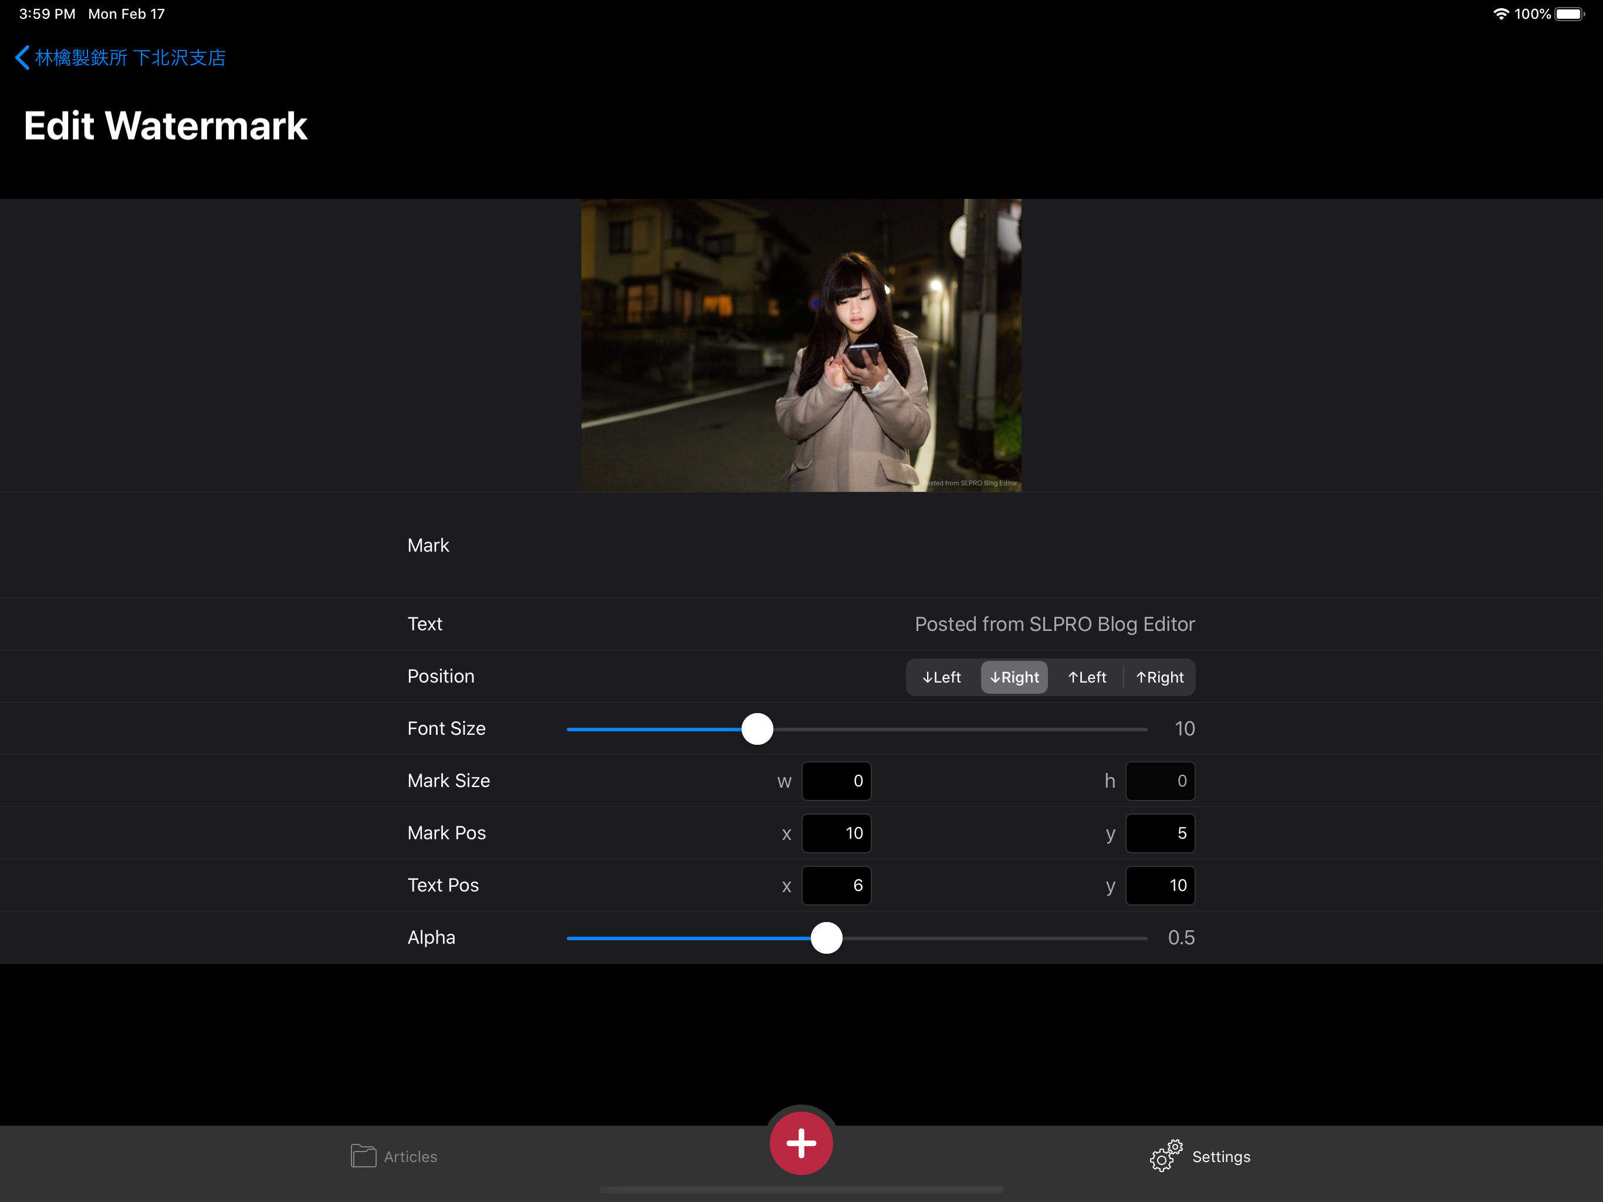Tap the Alpha value 0.5

click(1181, 937)
